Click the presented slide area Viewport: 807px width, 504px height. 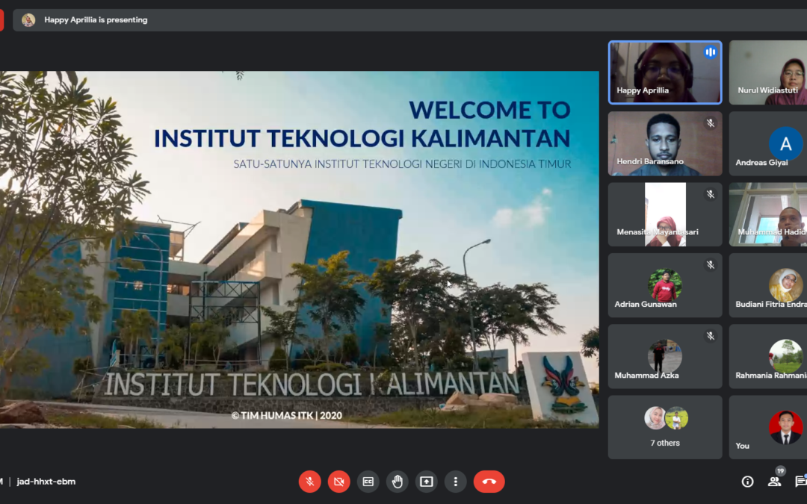299,249
